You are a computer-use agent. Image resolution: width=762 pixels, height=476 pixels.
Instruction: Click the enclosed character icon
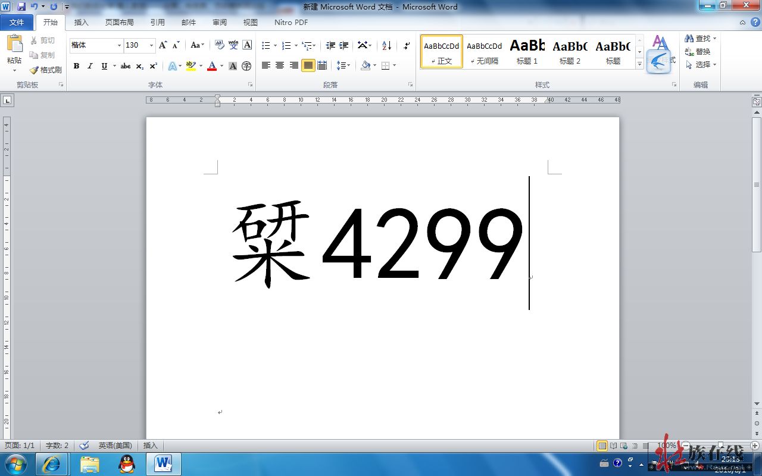246,66
